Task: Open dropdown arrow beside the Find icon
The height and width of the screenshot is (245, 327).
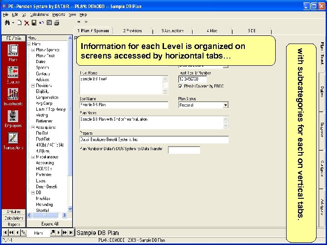Action: (x=13, y=23)
